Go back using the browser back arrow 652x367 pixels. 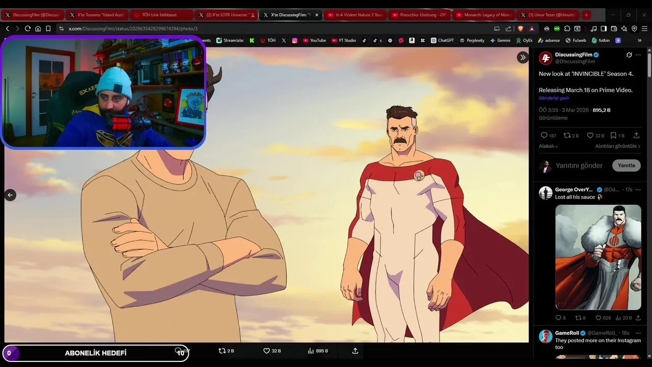click(x=7, y=29)
